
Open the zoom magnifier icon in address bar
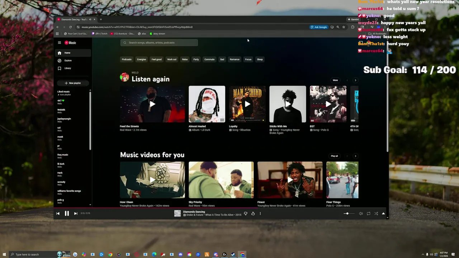coord(338,27)
